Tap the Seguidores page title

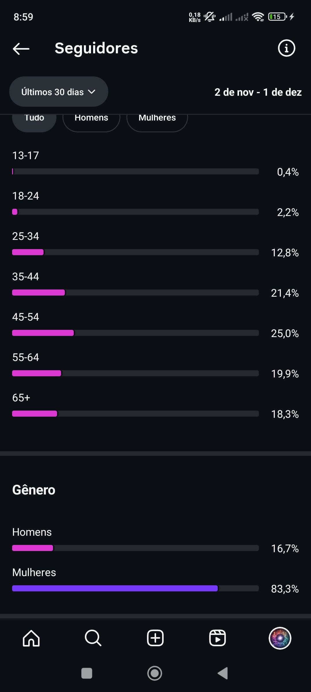(96, 48)
